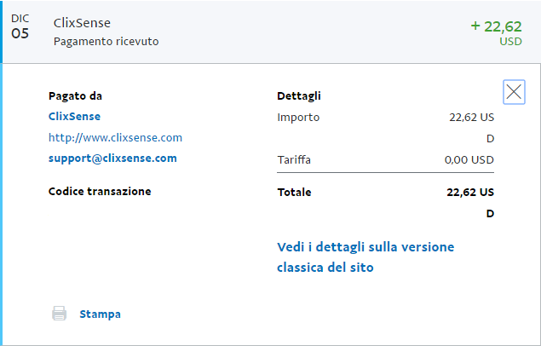Open the ClixSense payer name link
This screenshot has height=346, width=541.
click(74, 116)
